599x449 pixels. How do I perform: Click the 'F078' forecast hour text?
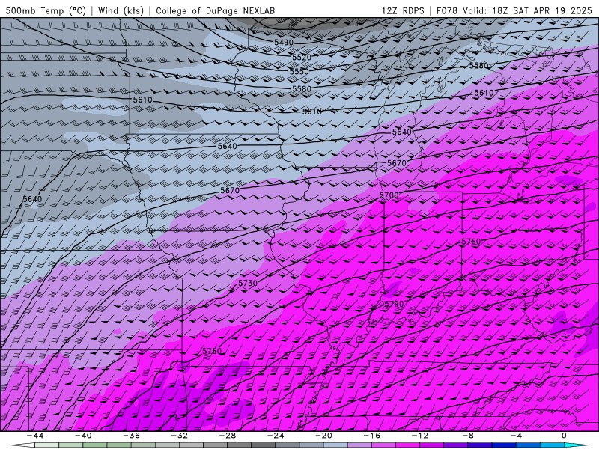coord(448,10)
